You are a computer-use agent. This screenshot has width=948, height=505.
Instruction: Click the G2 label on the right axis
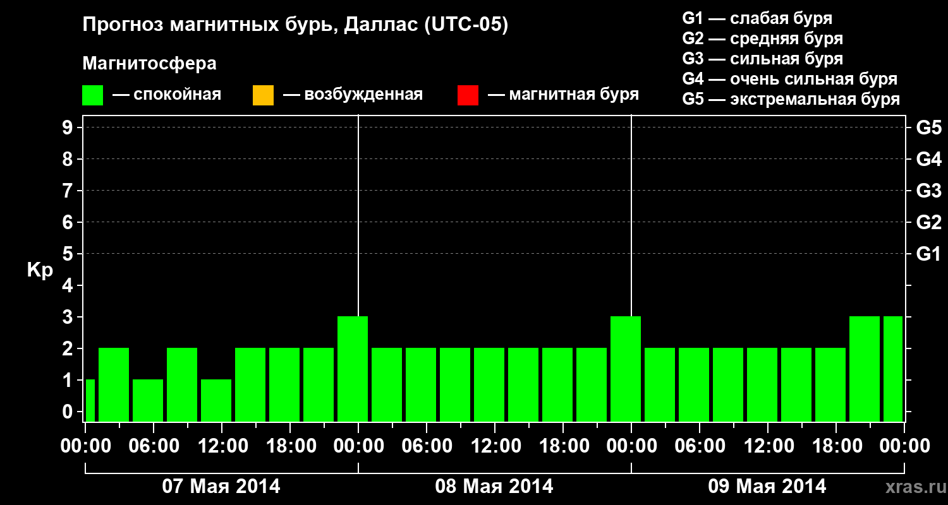928,222
